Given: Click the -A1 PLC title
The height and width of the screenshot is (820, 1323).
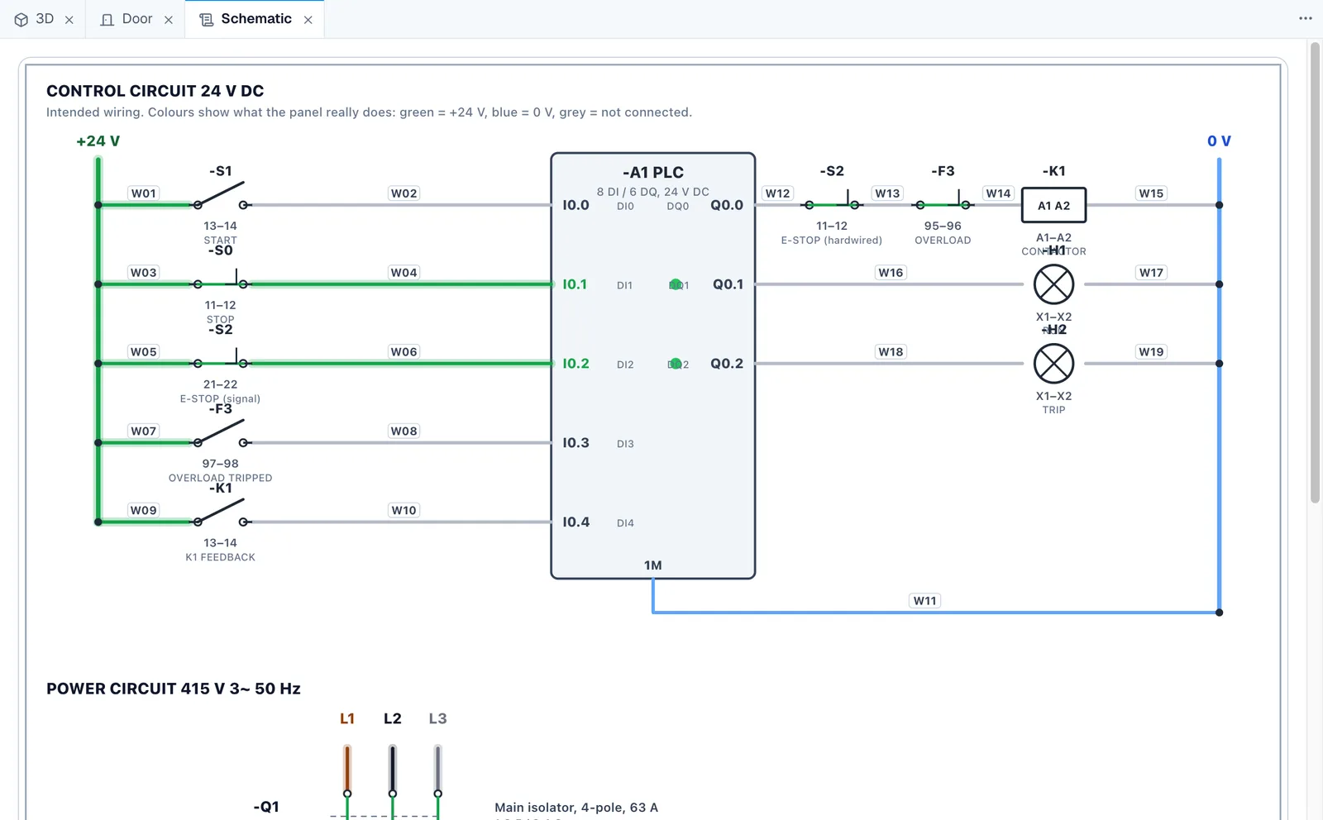Looking at the screenshot, I should (x=653, y=173).
